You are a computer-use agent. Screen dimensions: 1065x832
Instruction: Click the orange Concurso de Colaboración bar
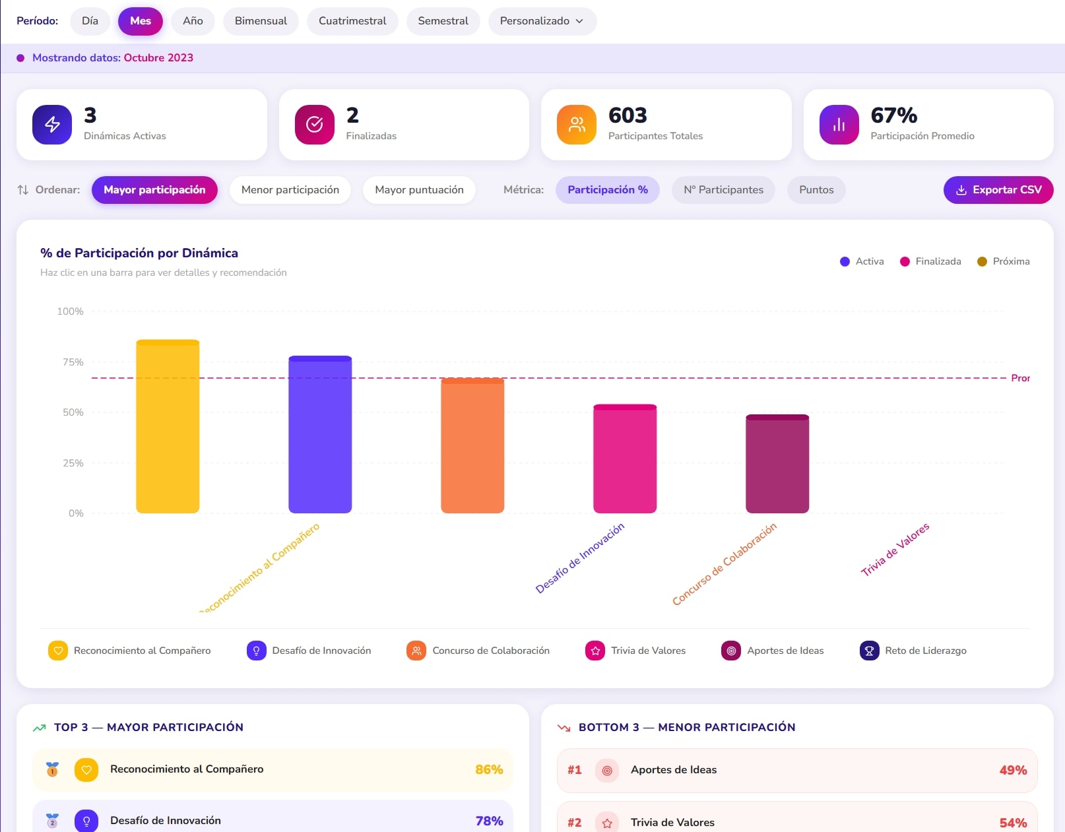[472, 445]
